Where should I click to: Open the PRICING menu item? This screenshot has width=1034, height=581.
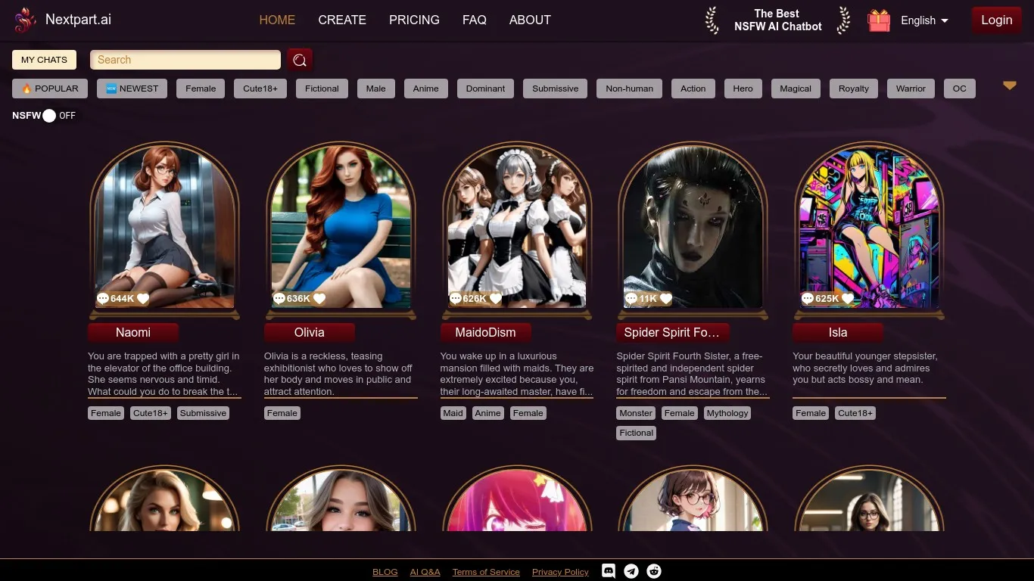(x=414, y=20)
